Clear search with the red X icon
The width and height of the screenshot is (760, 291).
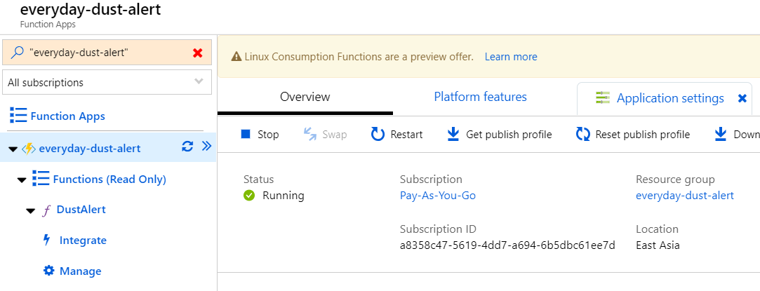point(197,53)
